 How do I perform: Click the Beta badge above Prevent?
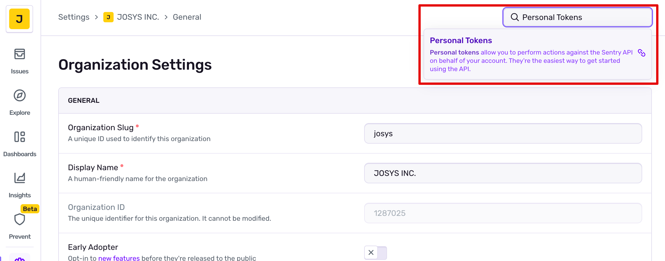tap(30, 209)
